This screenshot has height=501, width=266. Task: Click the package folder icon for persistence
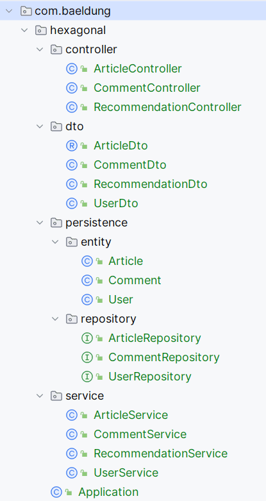tap(56, 223)
